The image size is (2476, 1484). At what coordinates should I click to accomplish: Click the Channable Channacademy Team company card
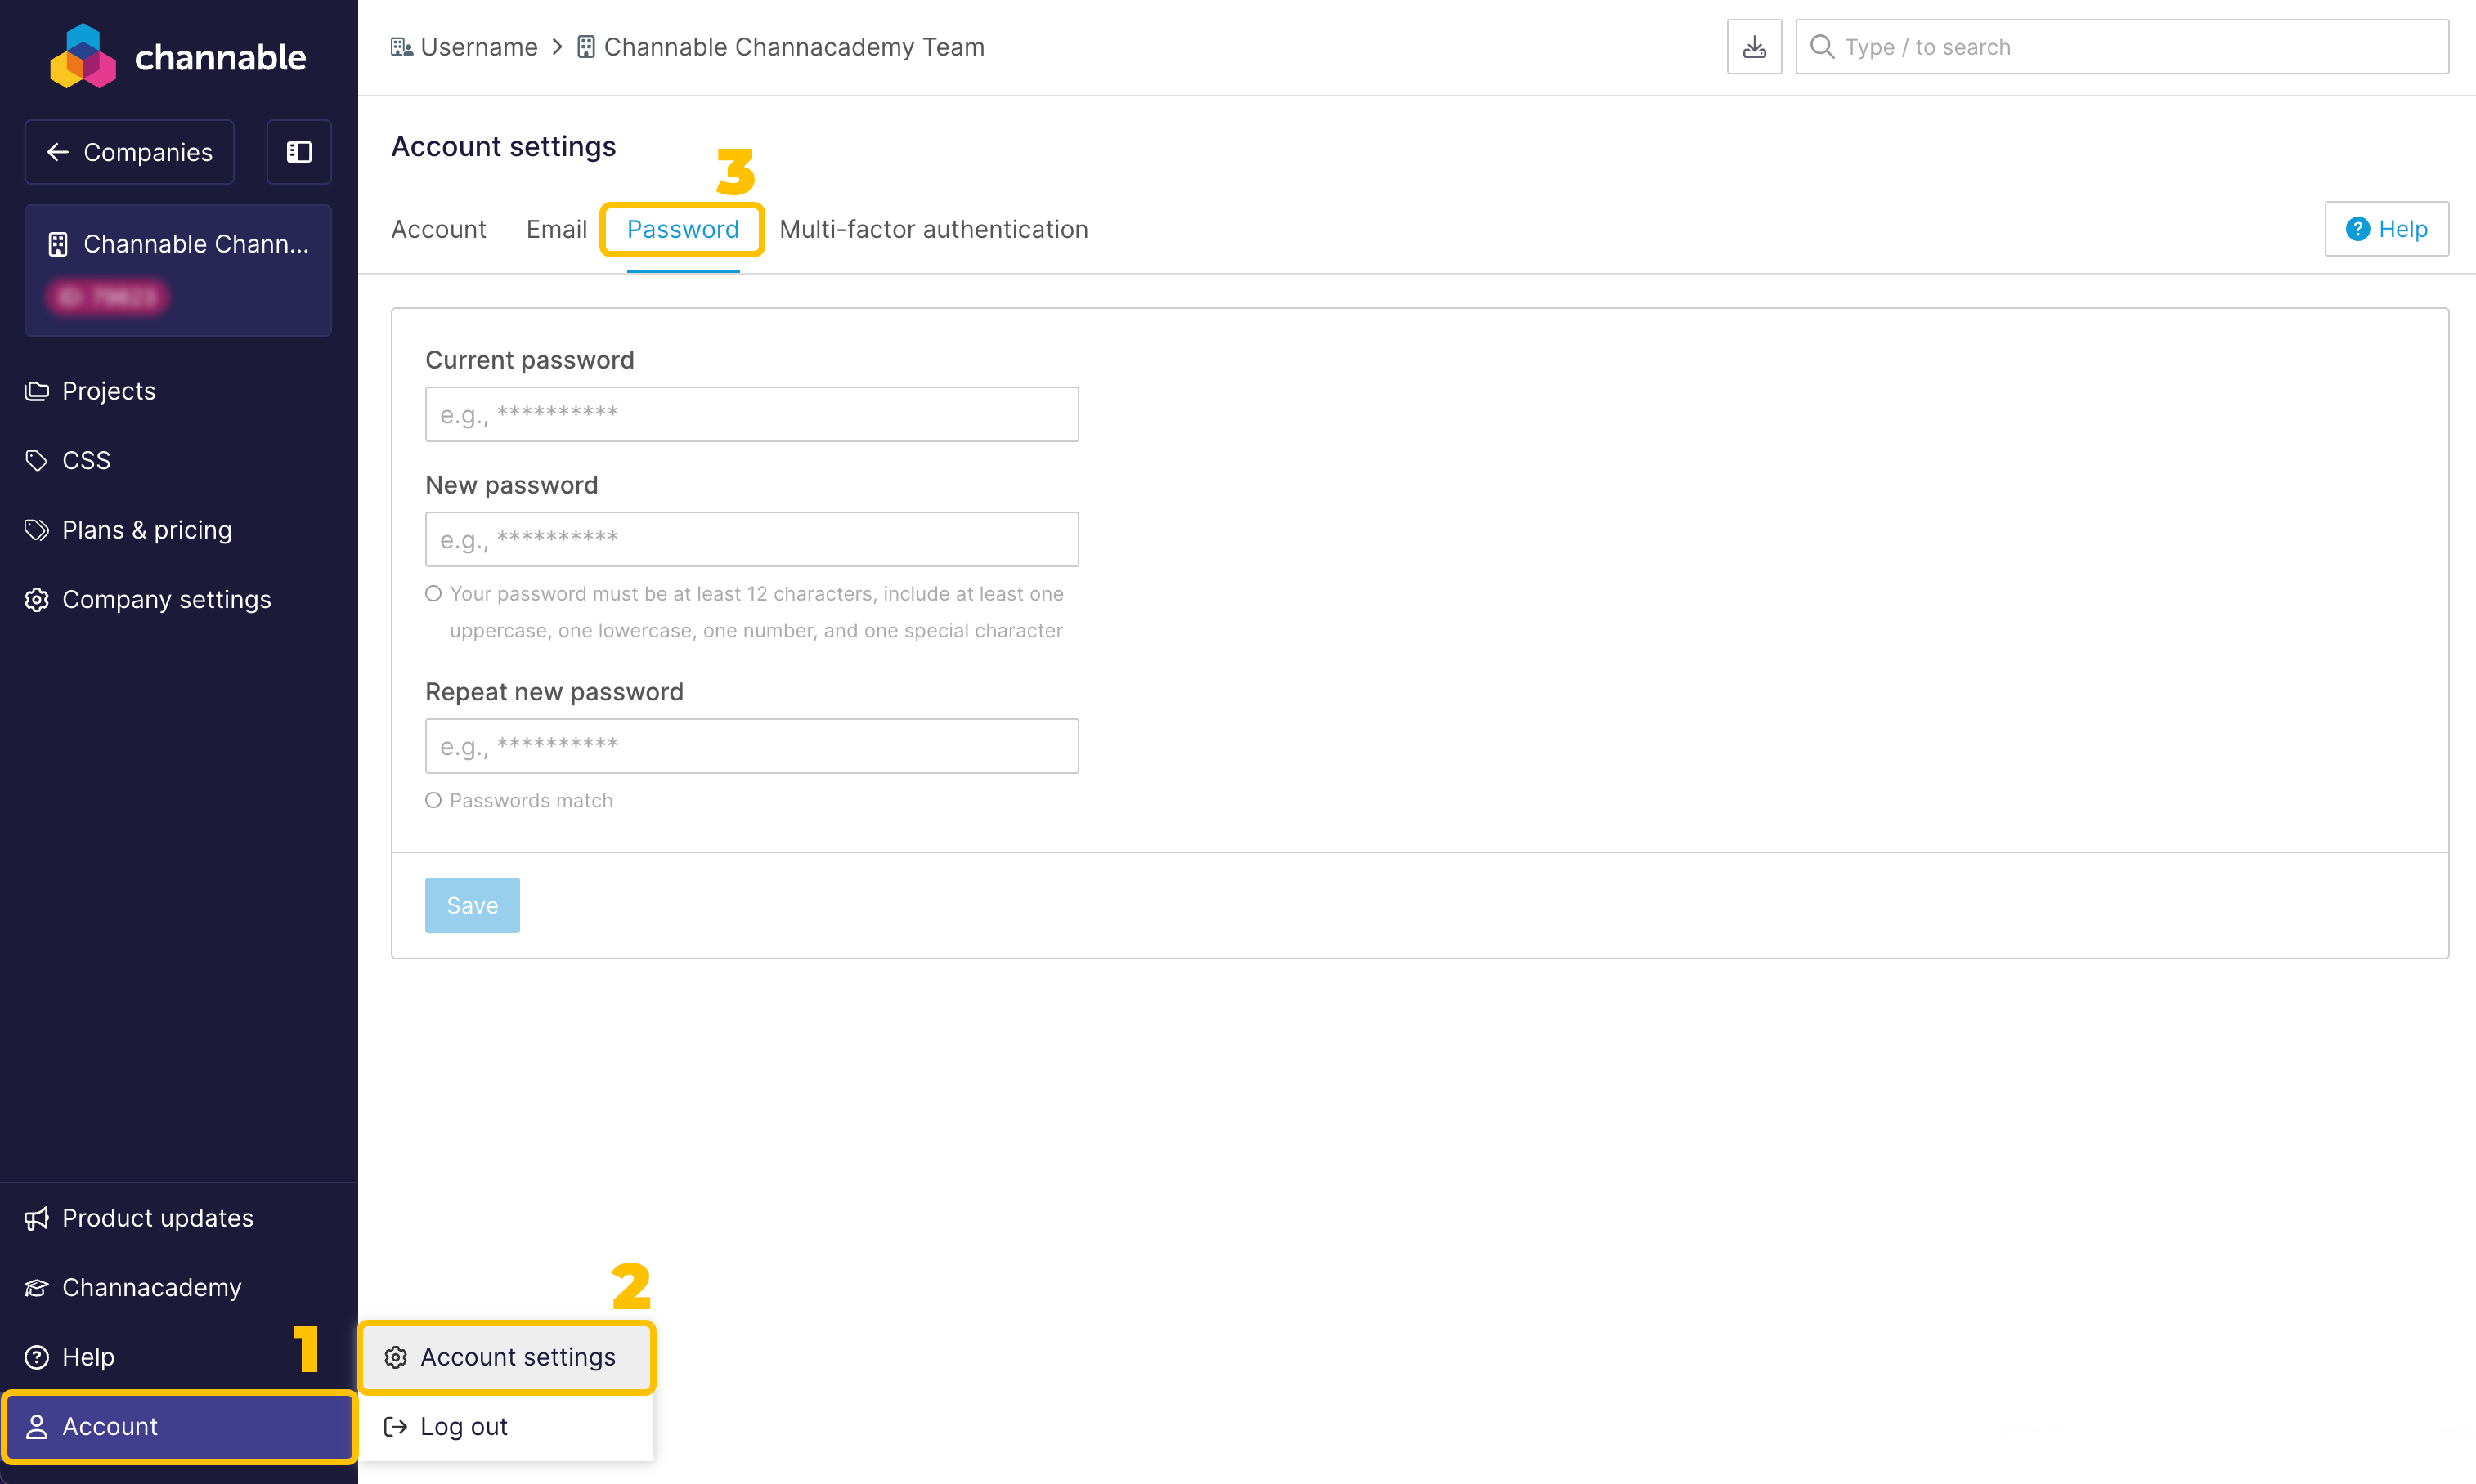pyautogui.click(x=177, y=270)
